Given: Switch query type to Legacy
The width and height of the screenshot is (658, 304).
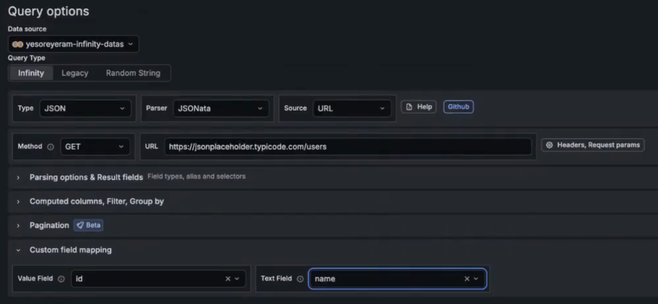Looking at the screenshot, I should point(75,73).
